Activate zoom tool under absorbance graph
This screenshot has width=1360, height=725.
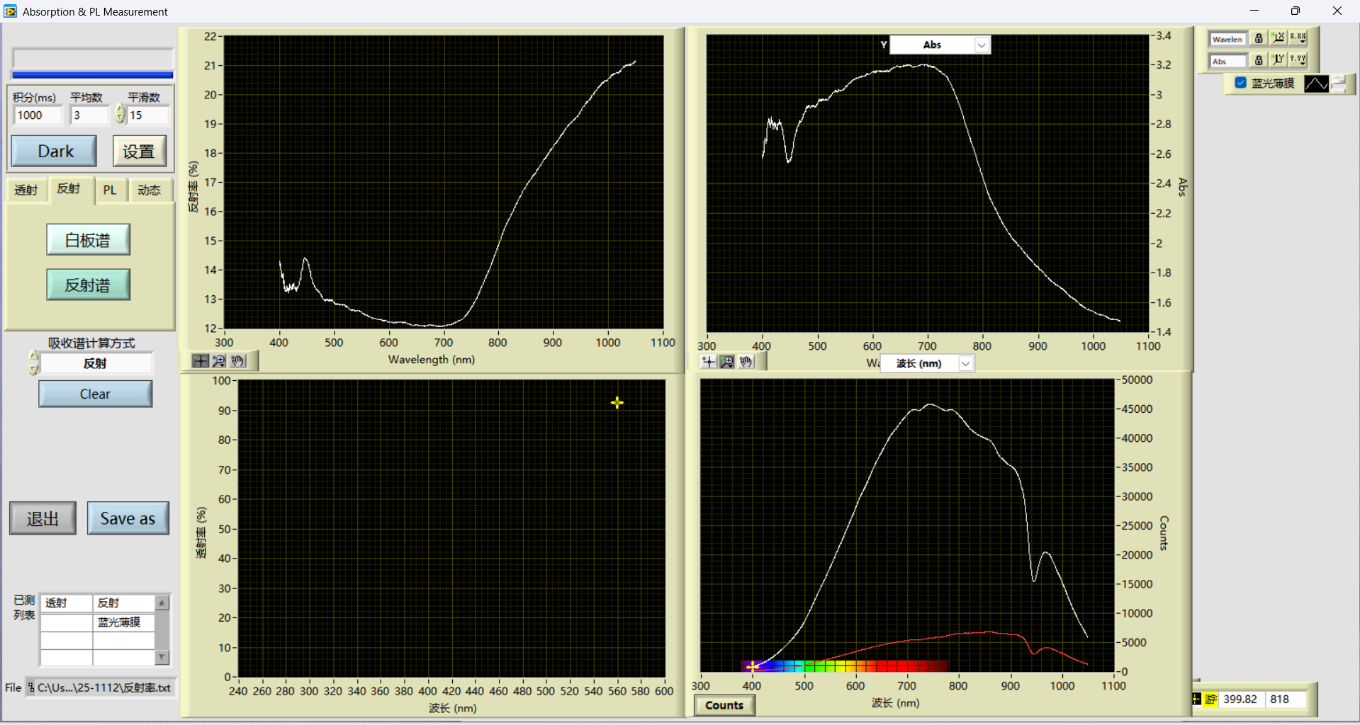click(727, 362)
